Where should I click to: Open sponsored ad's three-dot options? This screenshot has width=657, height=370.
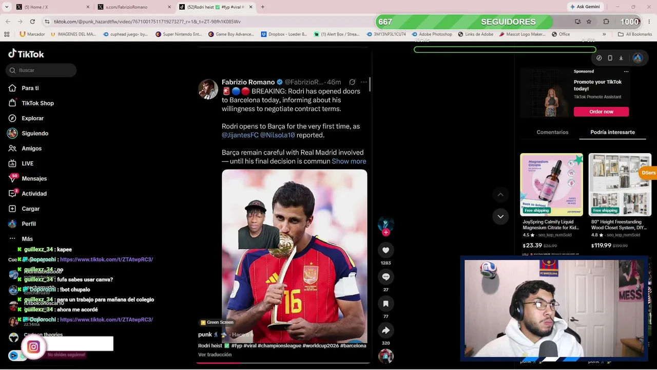click(626, 71)
